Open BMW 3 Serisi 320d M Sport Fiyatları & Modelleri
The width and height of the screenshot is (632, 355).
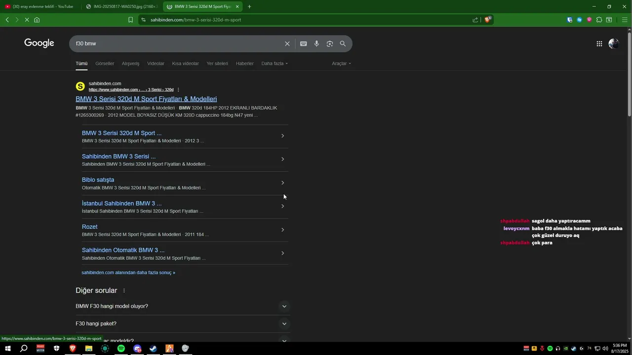click(x=146, y=99)
